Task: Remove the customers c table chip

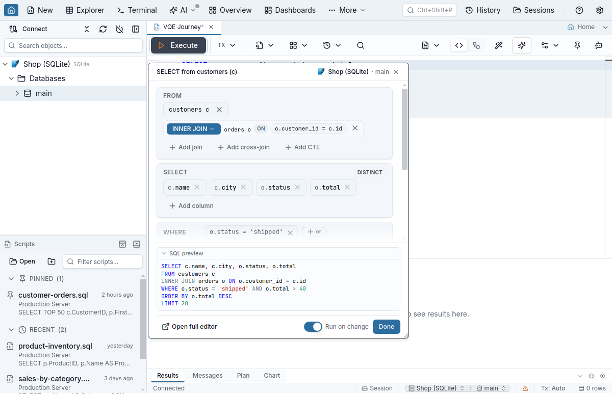Action: 219,110
